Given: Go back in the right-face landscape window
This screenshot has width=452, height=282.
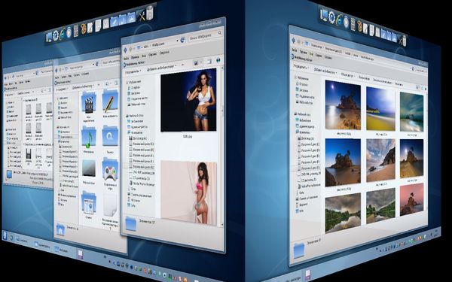Looking at the screenshot, I should pyautogui.click(x=294, y=41).
